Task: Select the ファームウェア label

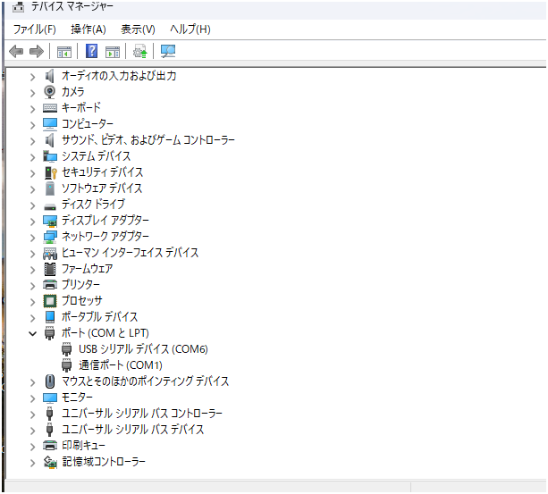Action: [87, 269]
